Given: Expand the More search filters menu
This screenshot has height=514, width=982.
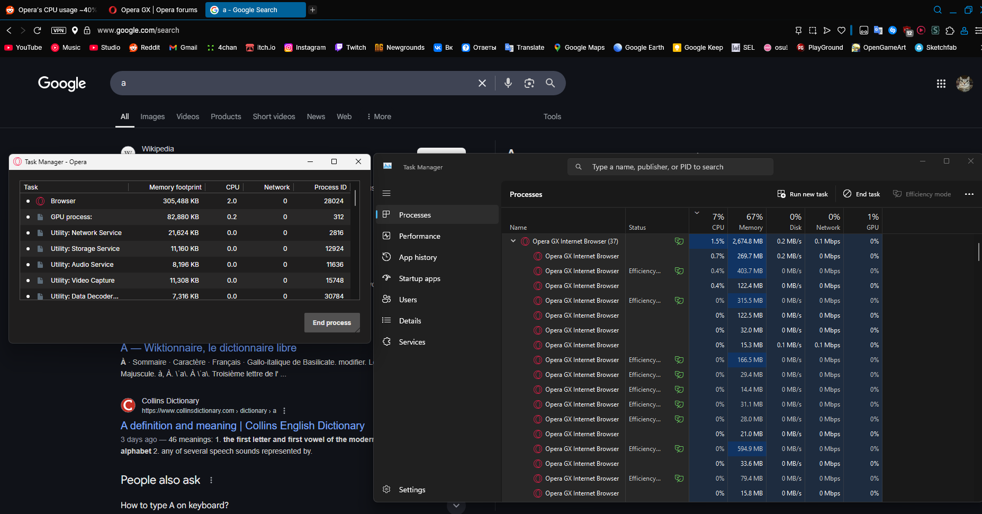Looking at the screenshot, I should click(379, 116).
